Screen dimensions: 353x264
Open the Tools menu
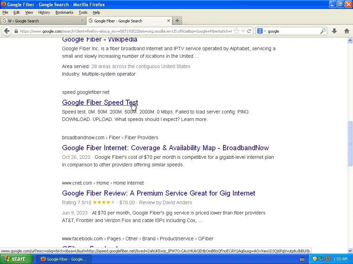83,13
